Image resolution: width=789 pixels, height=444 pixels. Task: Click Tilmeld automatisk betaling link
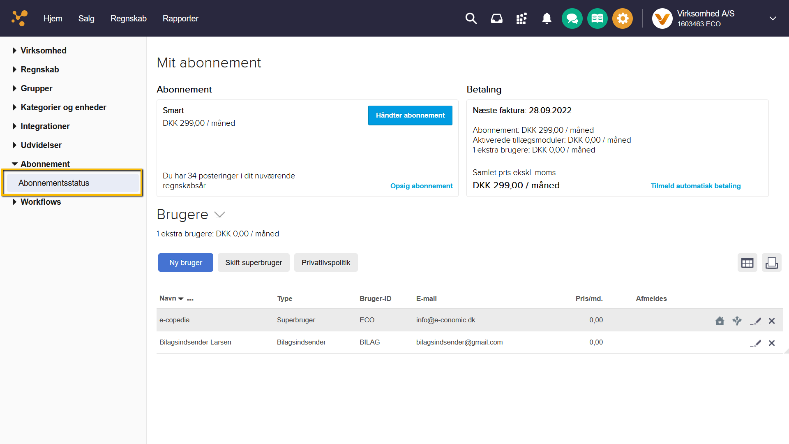tap(695, 186)
